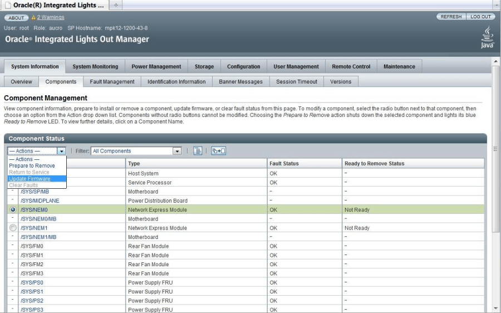The width and height of the screenshot is (501, 313).
Task: Open the /SYS/NEM0/MB component link
Action: [x=38, y=219]
